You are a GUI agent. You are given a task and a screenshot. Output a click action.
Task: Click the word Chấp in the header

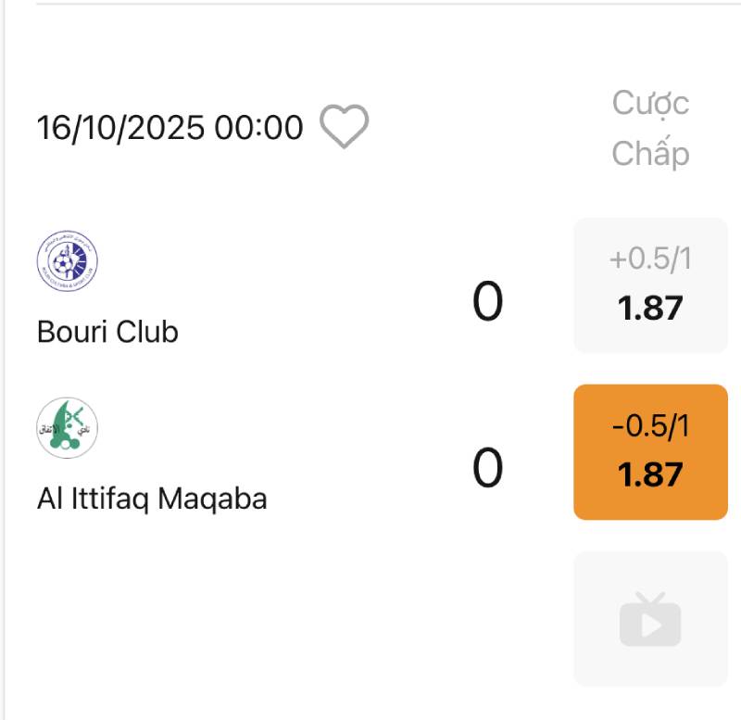point(650,153)
